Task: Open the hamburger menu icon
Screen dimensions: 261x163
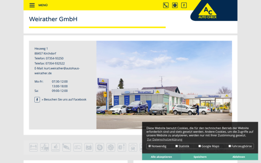Action: tap(32, 5)
